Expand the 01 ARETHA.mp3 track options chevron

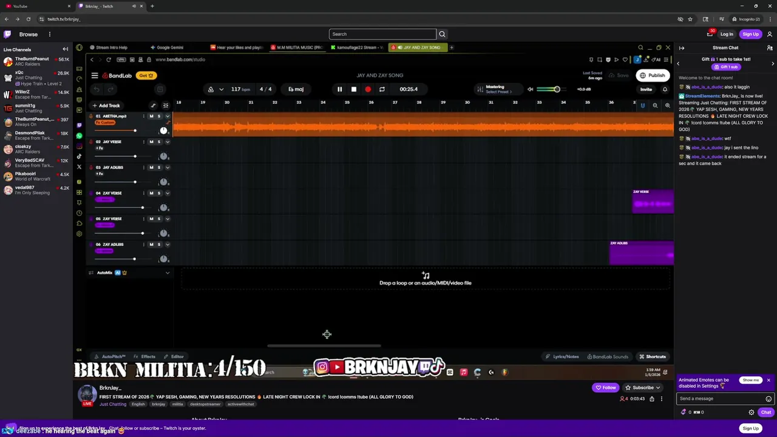point(168,116)
